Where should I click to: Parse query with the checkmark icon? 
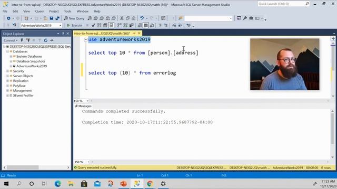93,25
